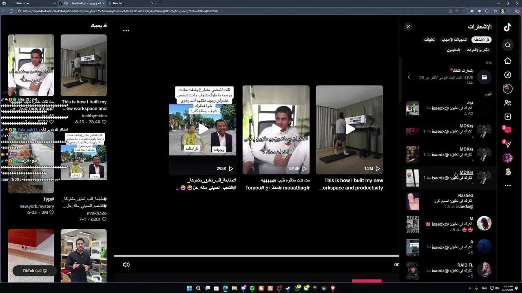Screen dimensions: 522x293
Task: Open the video options three-dots menu
Action: pos(126,31)
